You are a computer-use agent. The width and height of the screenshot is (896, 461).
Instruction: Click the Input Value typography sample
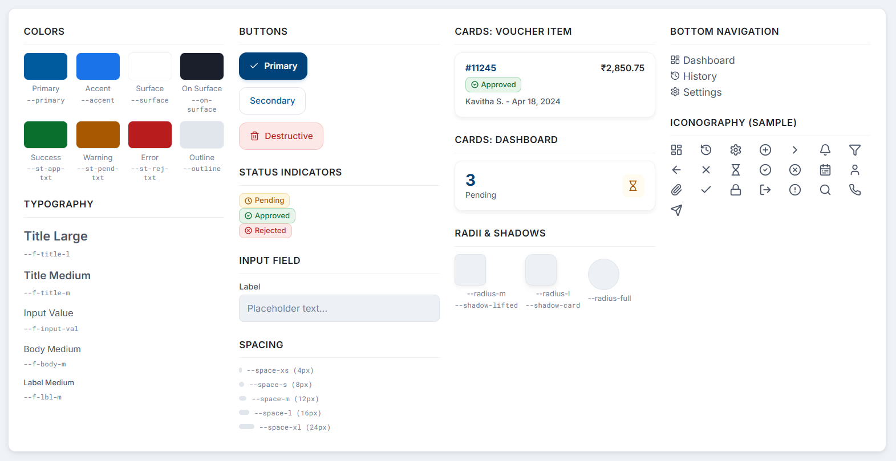coord(48,313)
